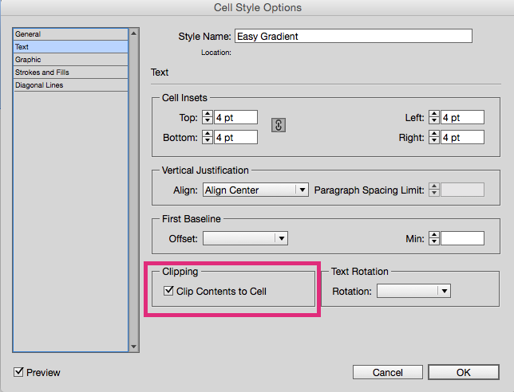Decrease the Bottom inset stepper arrow
Screen dimensions: 514x392
point(208,140)
